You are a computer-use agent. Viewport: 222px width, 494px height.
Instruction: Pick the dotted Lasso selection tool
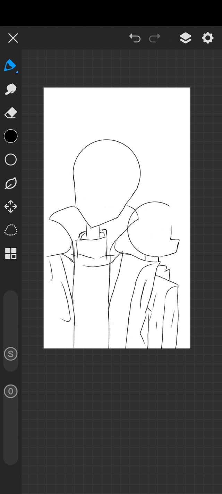[x=10, y=230]
